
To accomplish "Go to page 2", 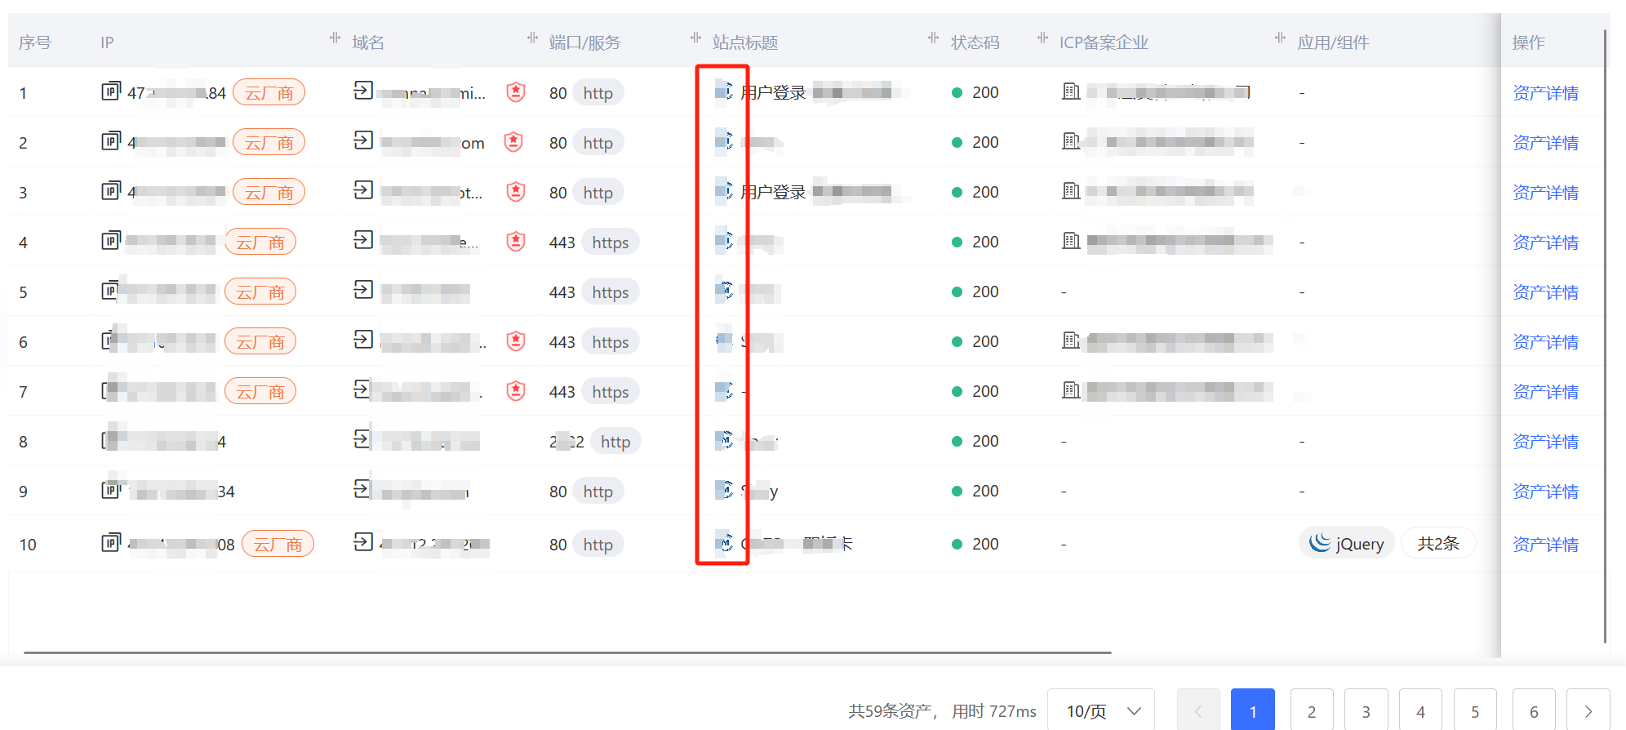I will tap(1312, 710).
